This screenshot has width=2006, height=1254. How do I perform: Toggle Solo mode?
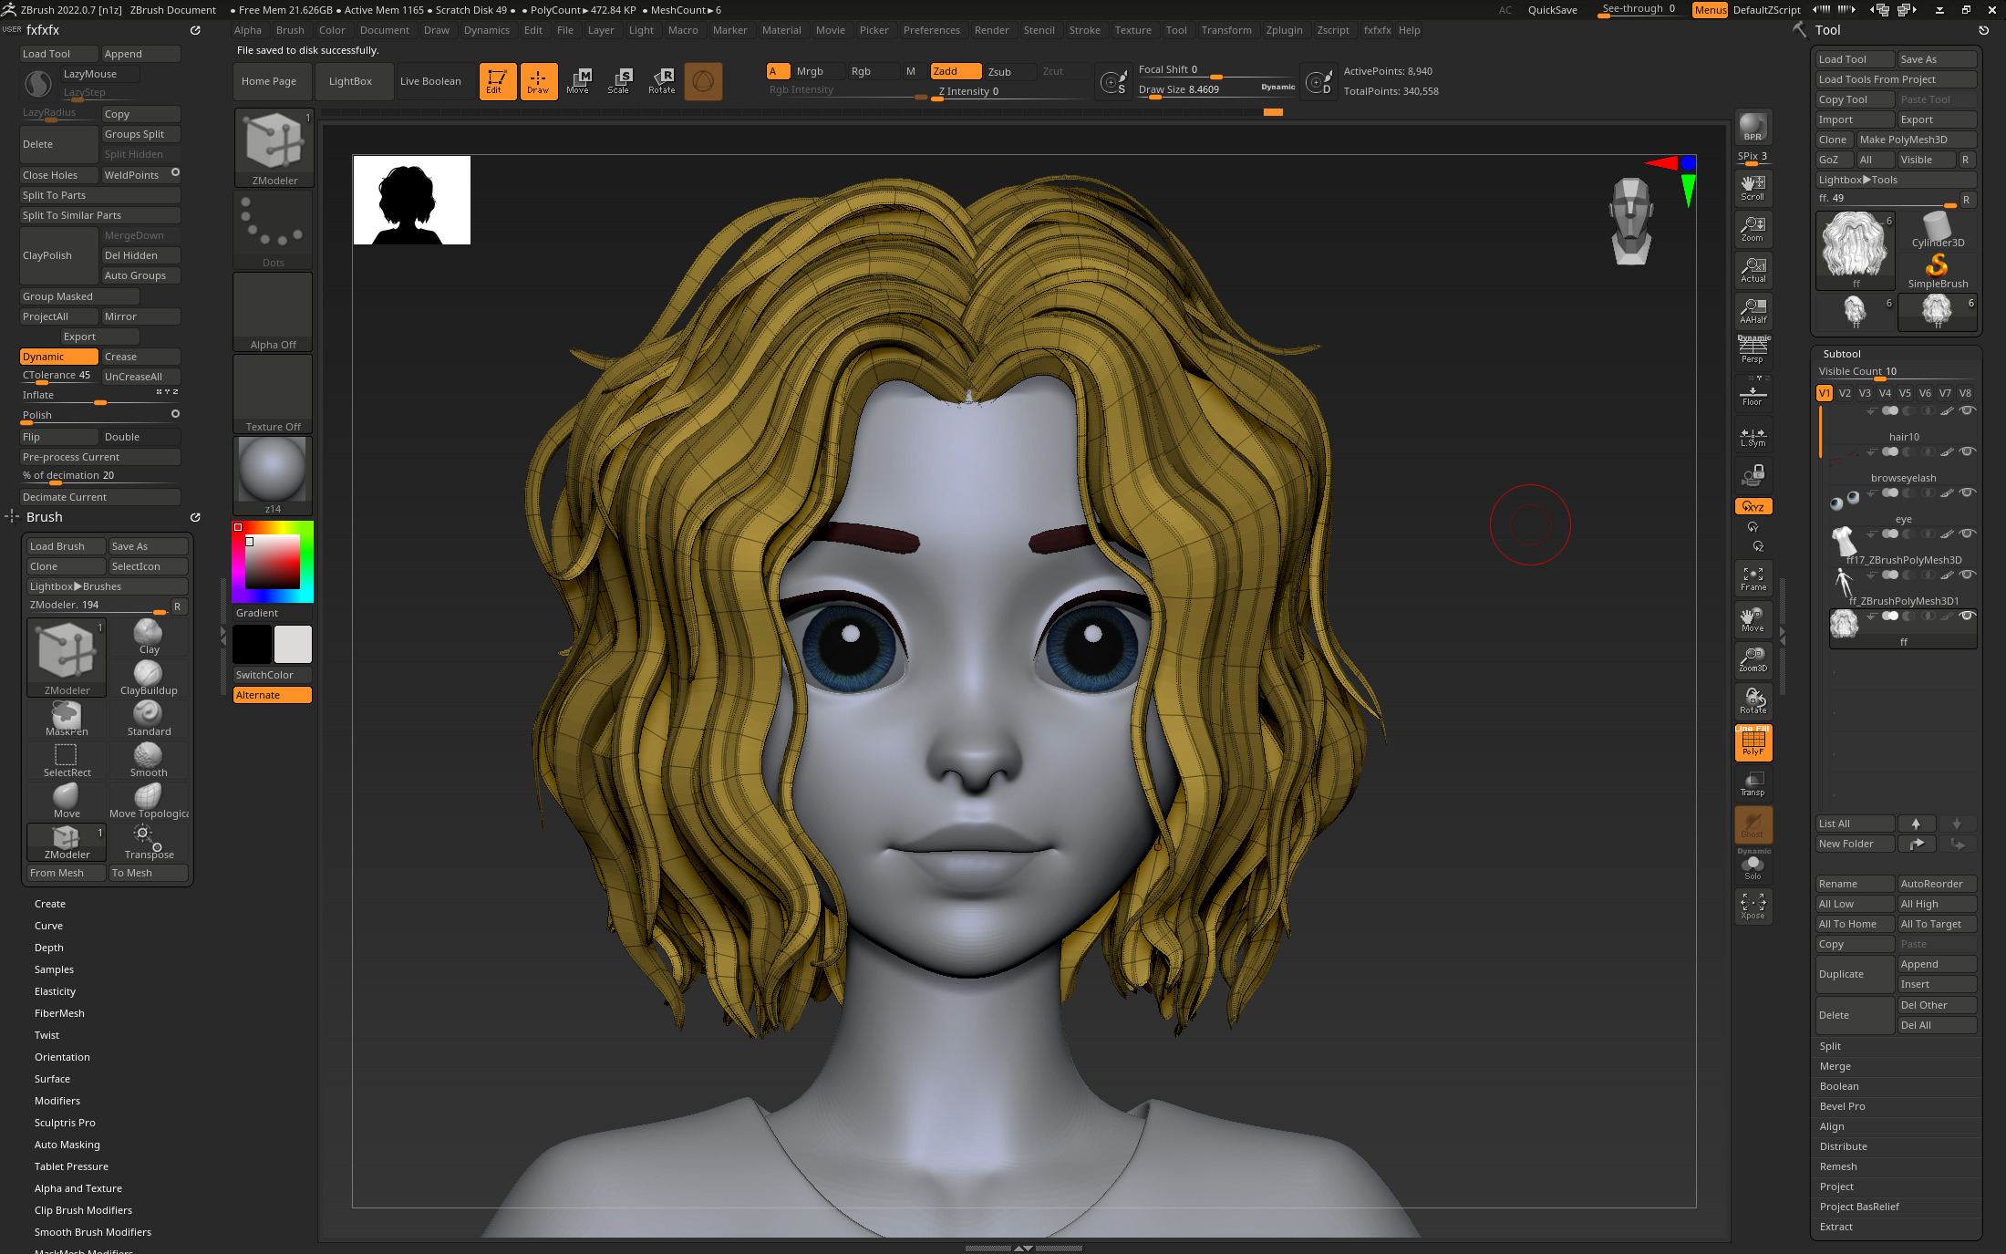tap(1753, 865)
